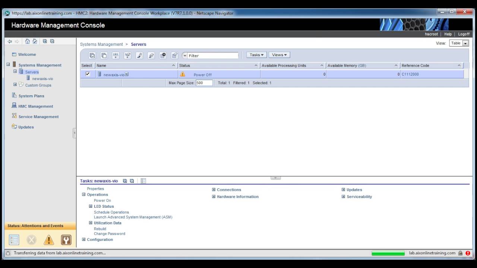Click Expand All icon in Tasks pane header
Screen dimensions: 477x268
pos(125,181)
